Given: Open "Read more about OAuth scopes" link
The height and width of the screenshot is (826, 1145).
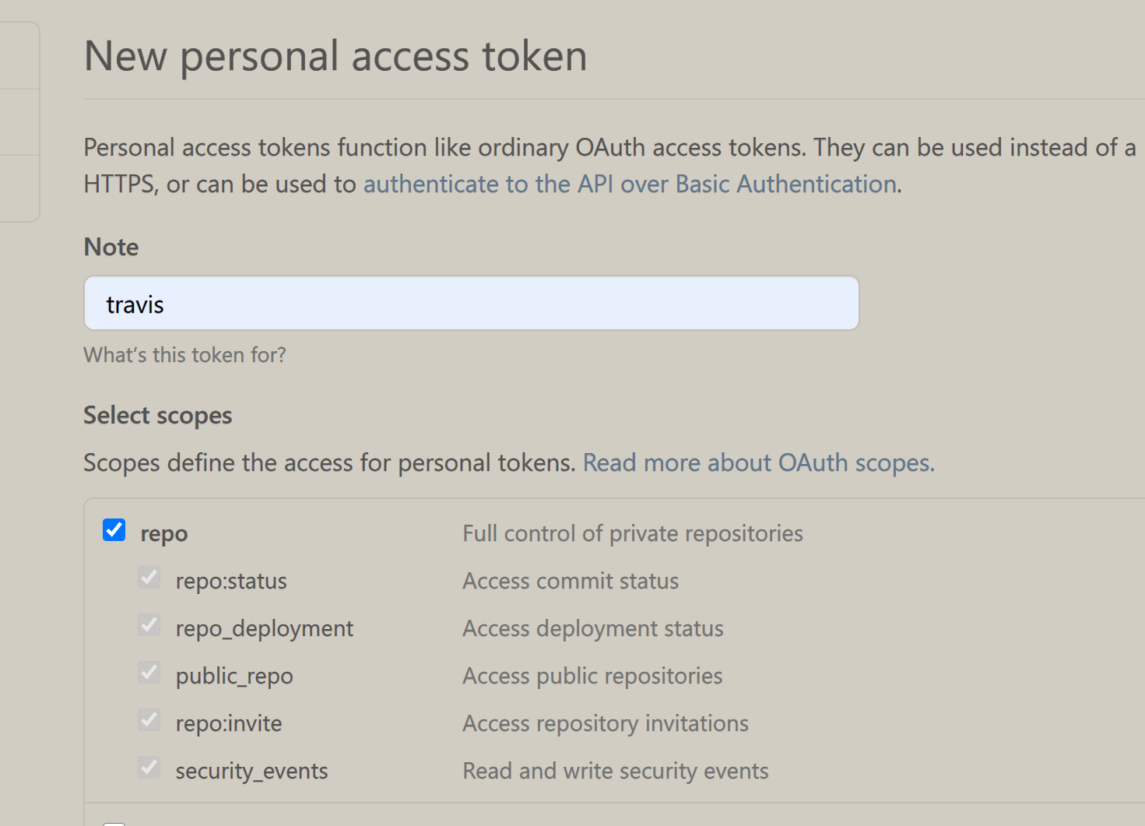Looking at the screenshot, I should click(758, 463).
